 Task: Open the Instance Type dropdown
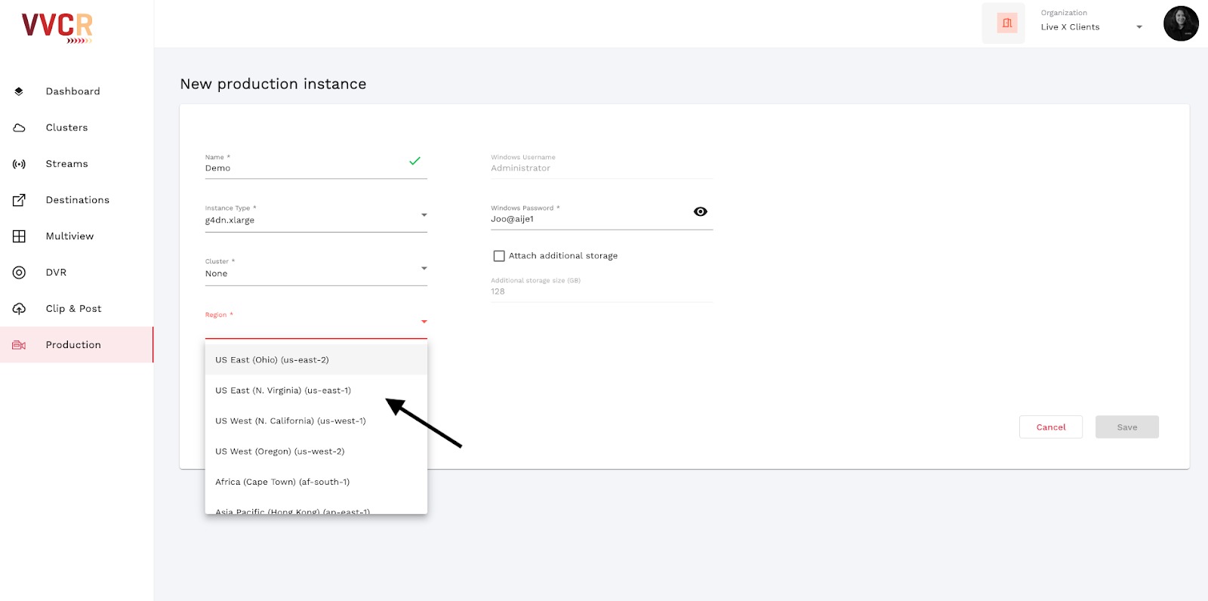point(316,215)
